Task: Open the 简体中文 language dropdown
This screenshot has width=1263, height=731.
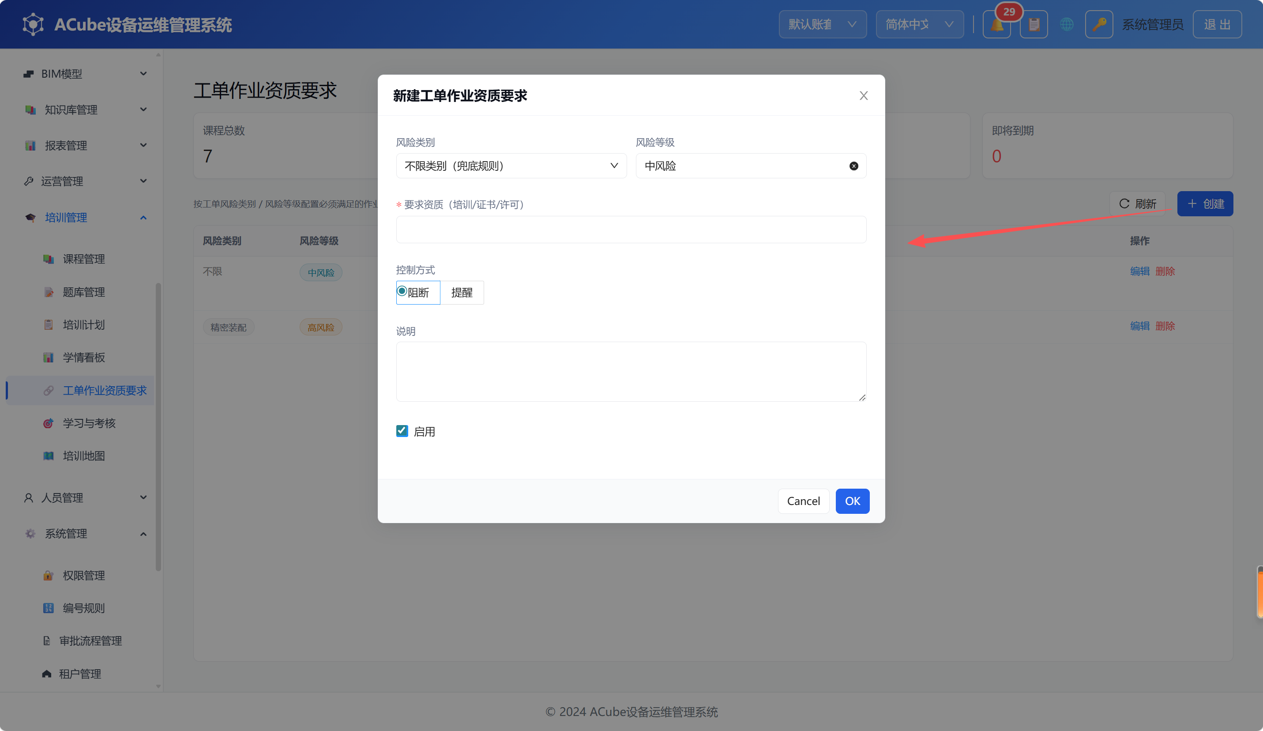Action: [x=919, y=25]
